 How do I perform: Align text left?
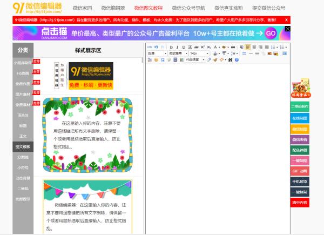(x=247, y=47)
